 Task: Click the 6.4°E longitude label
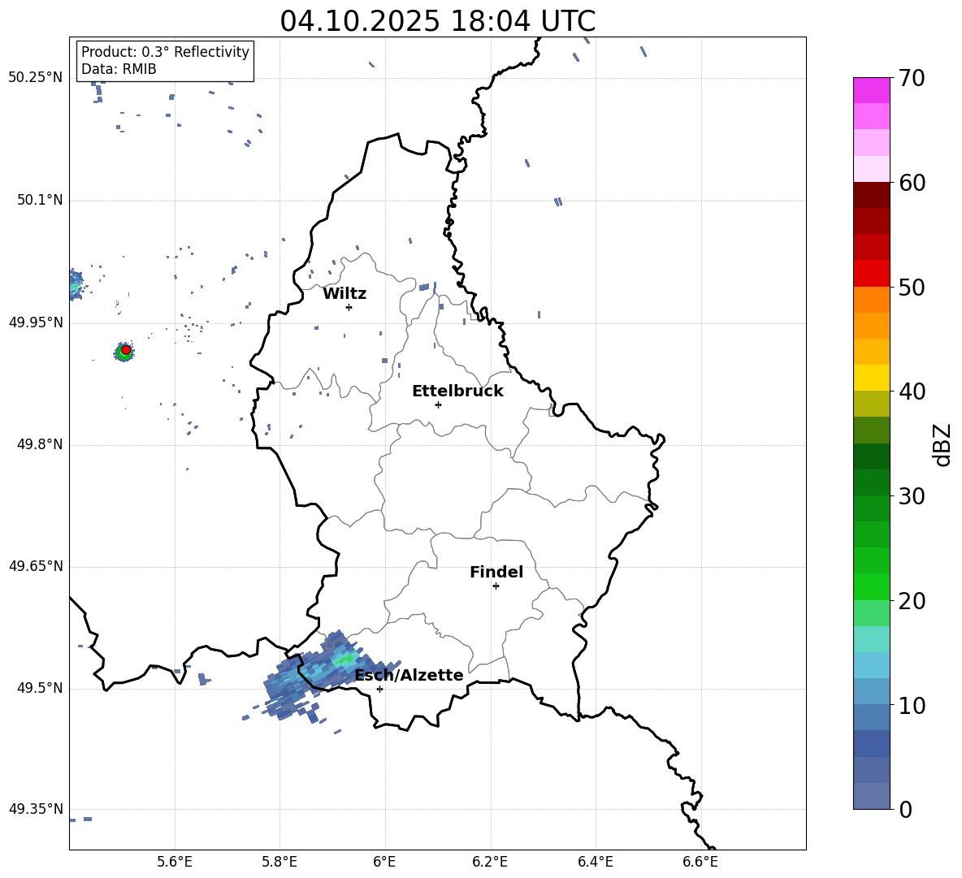(595, 862)
